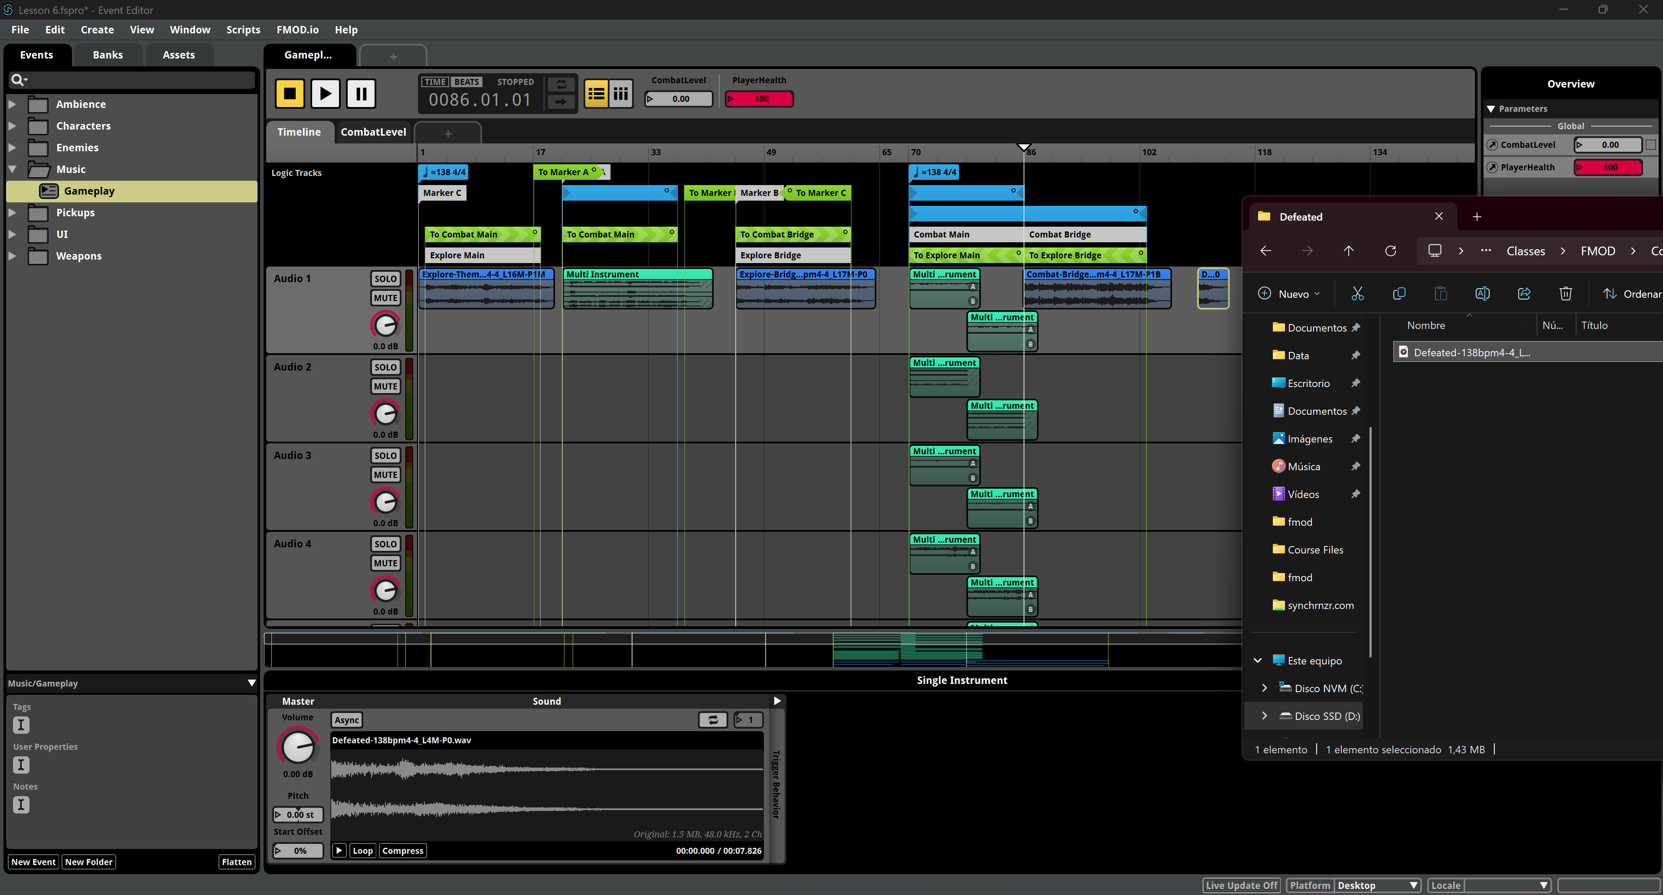The image size is (1663, 895).
Task: Click the search magnifier icon in Events
Action: point(18,79)
